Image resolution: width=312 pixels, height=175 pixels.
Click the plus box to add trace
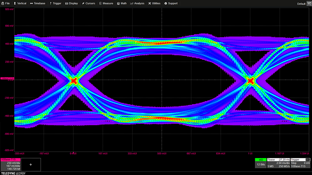(x=31, y=164)
